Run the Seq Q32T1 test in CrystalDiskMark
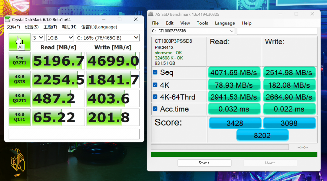This screenshot has width=327, height=181. 19,61
